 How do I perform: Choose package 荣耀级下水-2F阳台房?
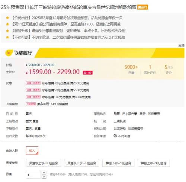point(81,163)
